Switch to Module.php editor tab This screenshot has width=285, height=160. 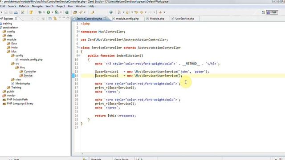pos(157,19)
